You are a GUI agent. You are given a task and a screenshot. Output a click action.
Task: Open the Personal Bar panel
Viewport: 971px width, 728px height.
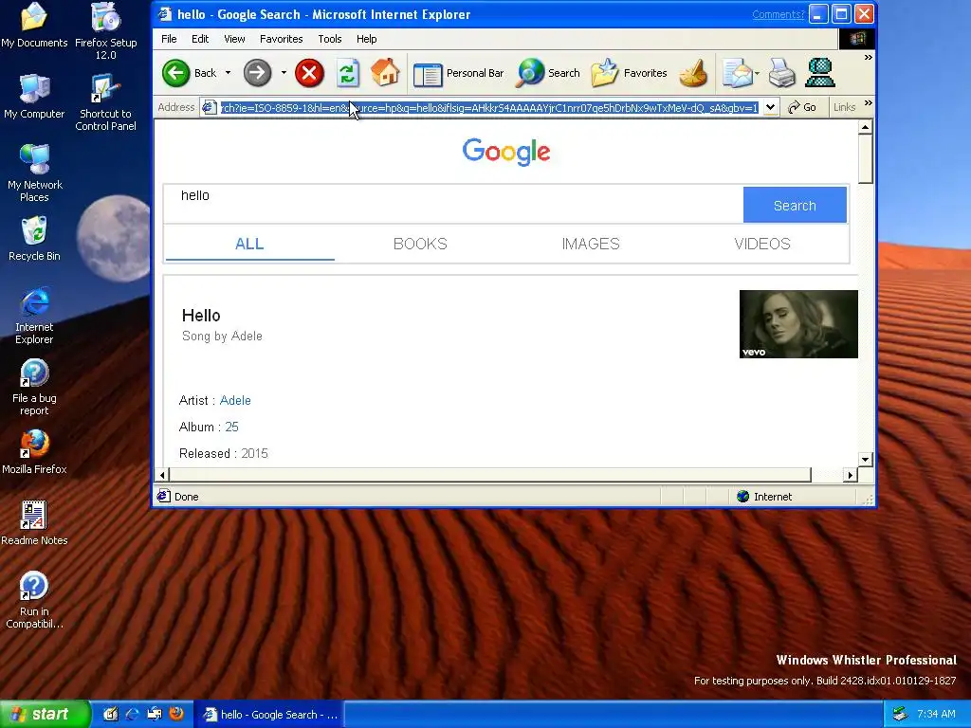[x=459, y=73]
